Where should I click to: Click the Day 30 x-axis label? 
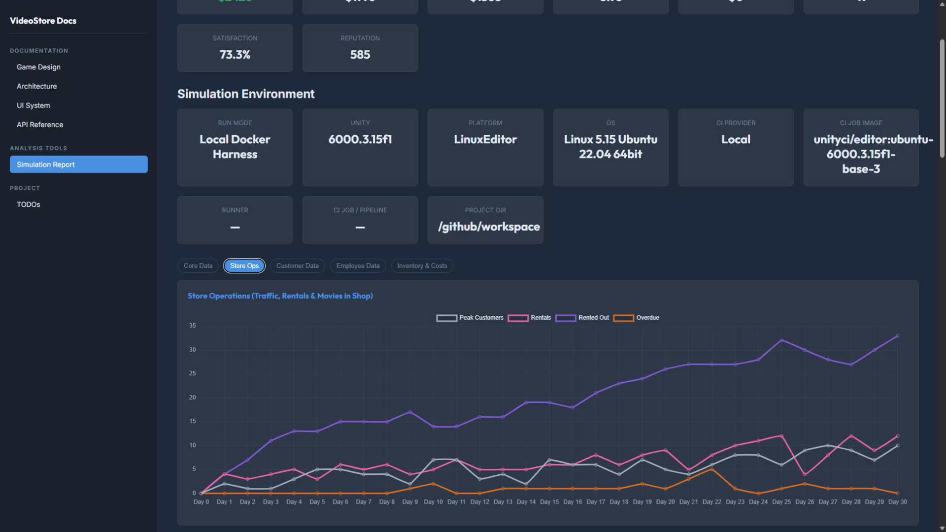[x=897, y=502]
